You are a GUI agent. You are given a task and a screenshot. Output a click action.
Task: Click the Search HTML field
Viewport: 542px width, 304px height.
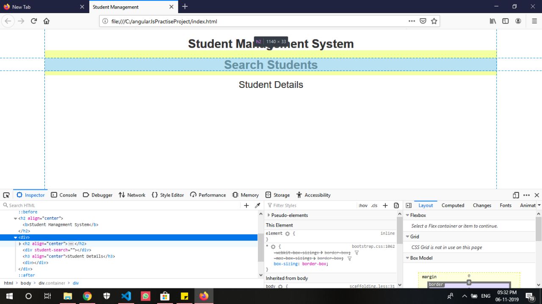121,205
